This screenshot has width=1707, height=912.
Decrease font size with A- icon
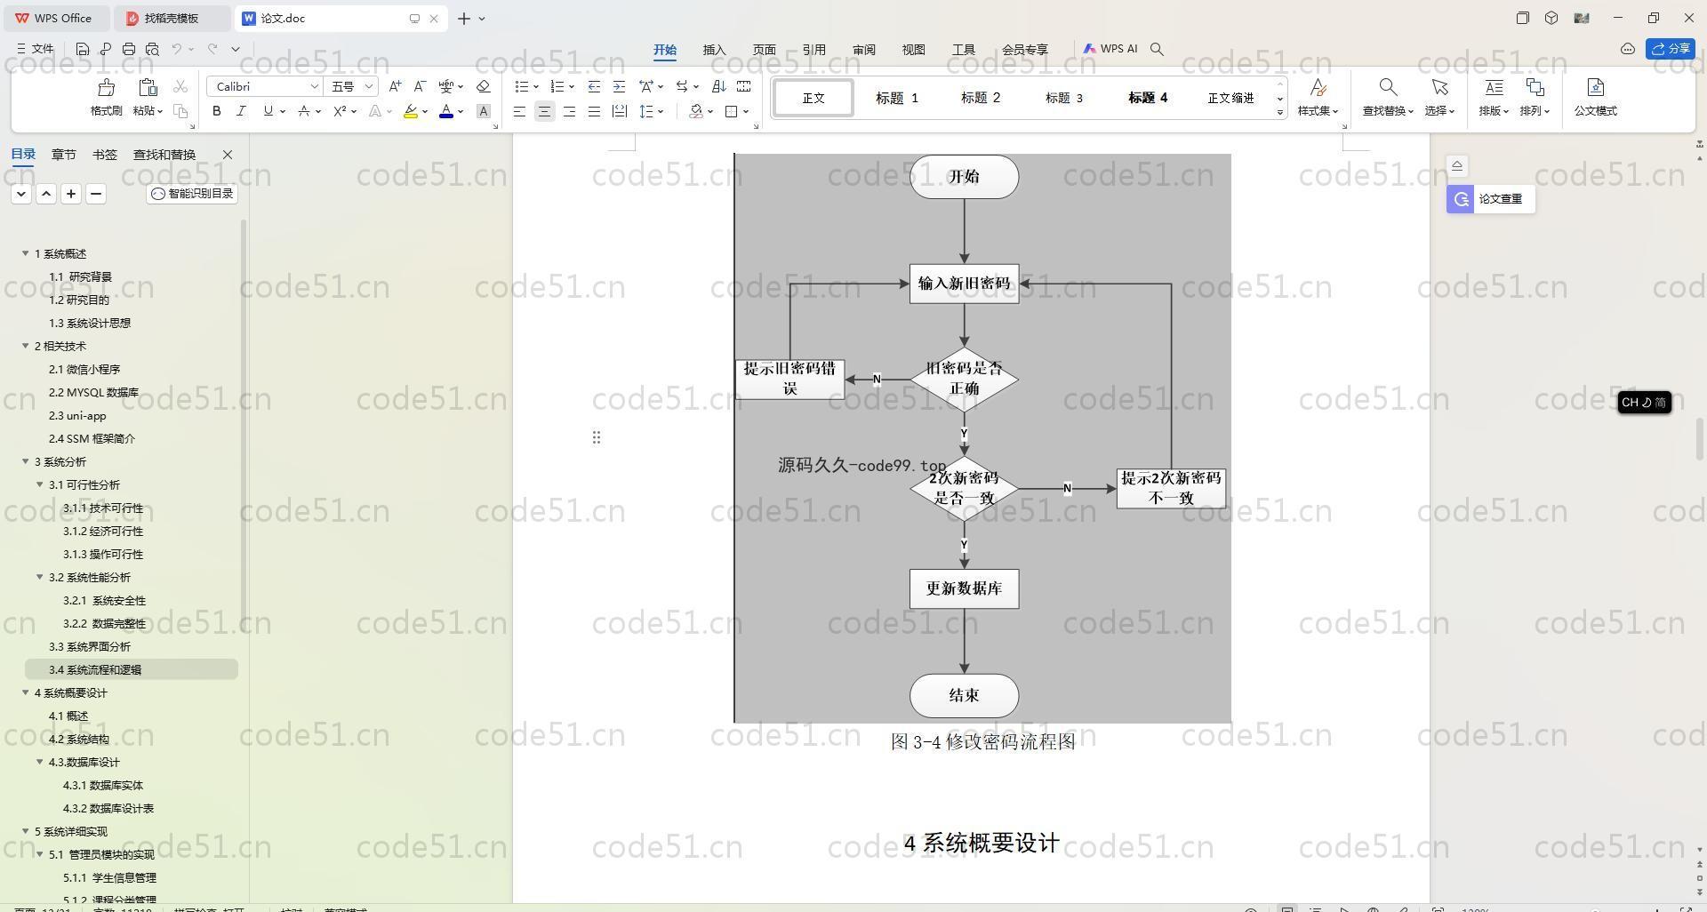(x=420, y=86)
